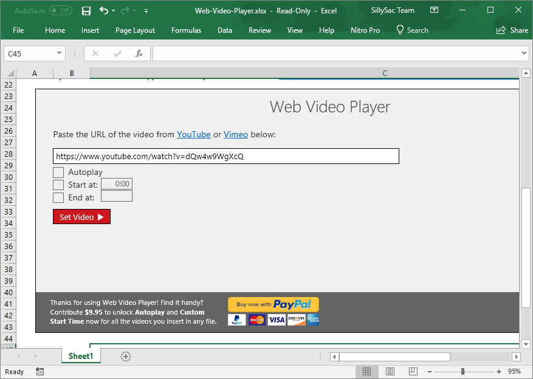Add a new sheet with plus icon

126,357
